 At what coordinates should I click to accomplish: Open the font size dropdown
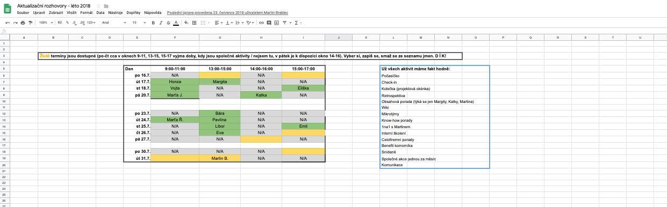pos(139,23)
